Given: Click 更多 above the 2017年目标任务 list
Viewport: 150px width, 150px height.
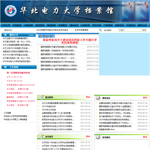Looking at the screenshot, I should [88, 97].
